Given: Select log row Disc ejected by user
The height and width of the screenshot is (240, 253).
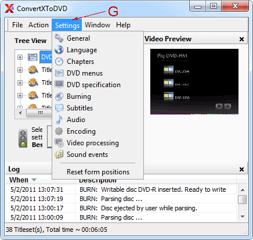Looking at the screenshot, I should click(121, 208).
